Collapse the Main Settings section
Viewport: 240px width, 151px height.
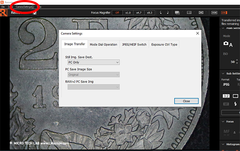click(223, 28)
